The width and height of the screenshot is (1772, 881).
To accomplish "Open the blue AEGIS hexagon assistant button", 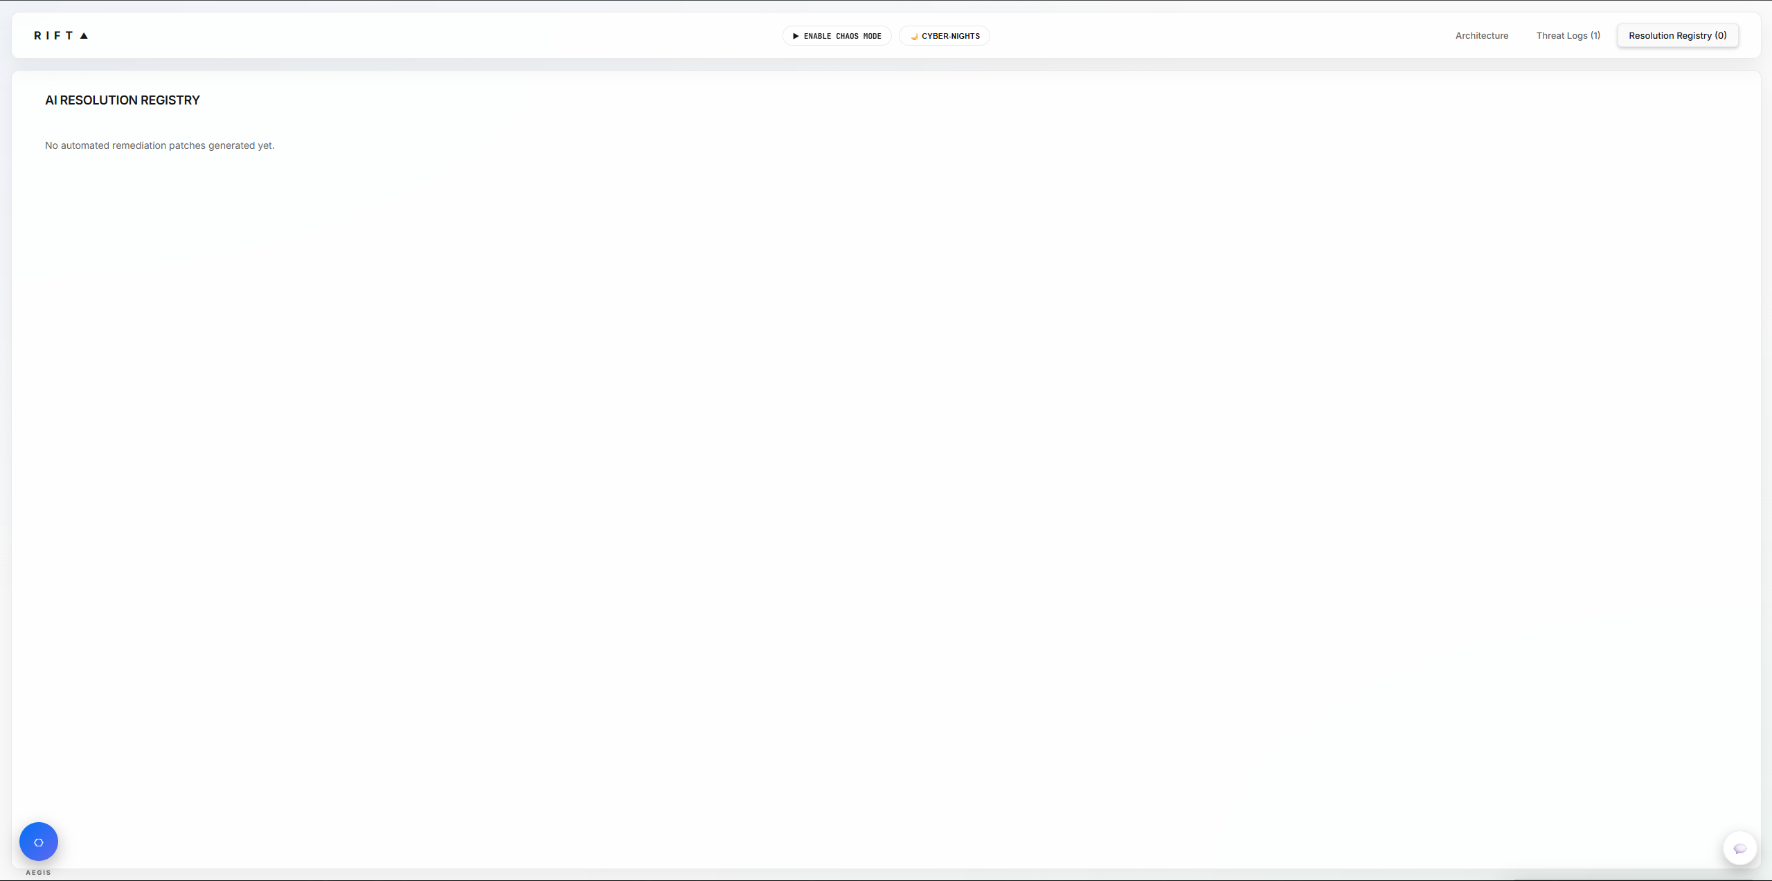I will tap(39, 842).
